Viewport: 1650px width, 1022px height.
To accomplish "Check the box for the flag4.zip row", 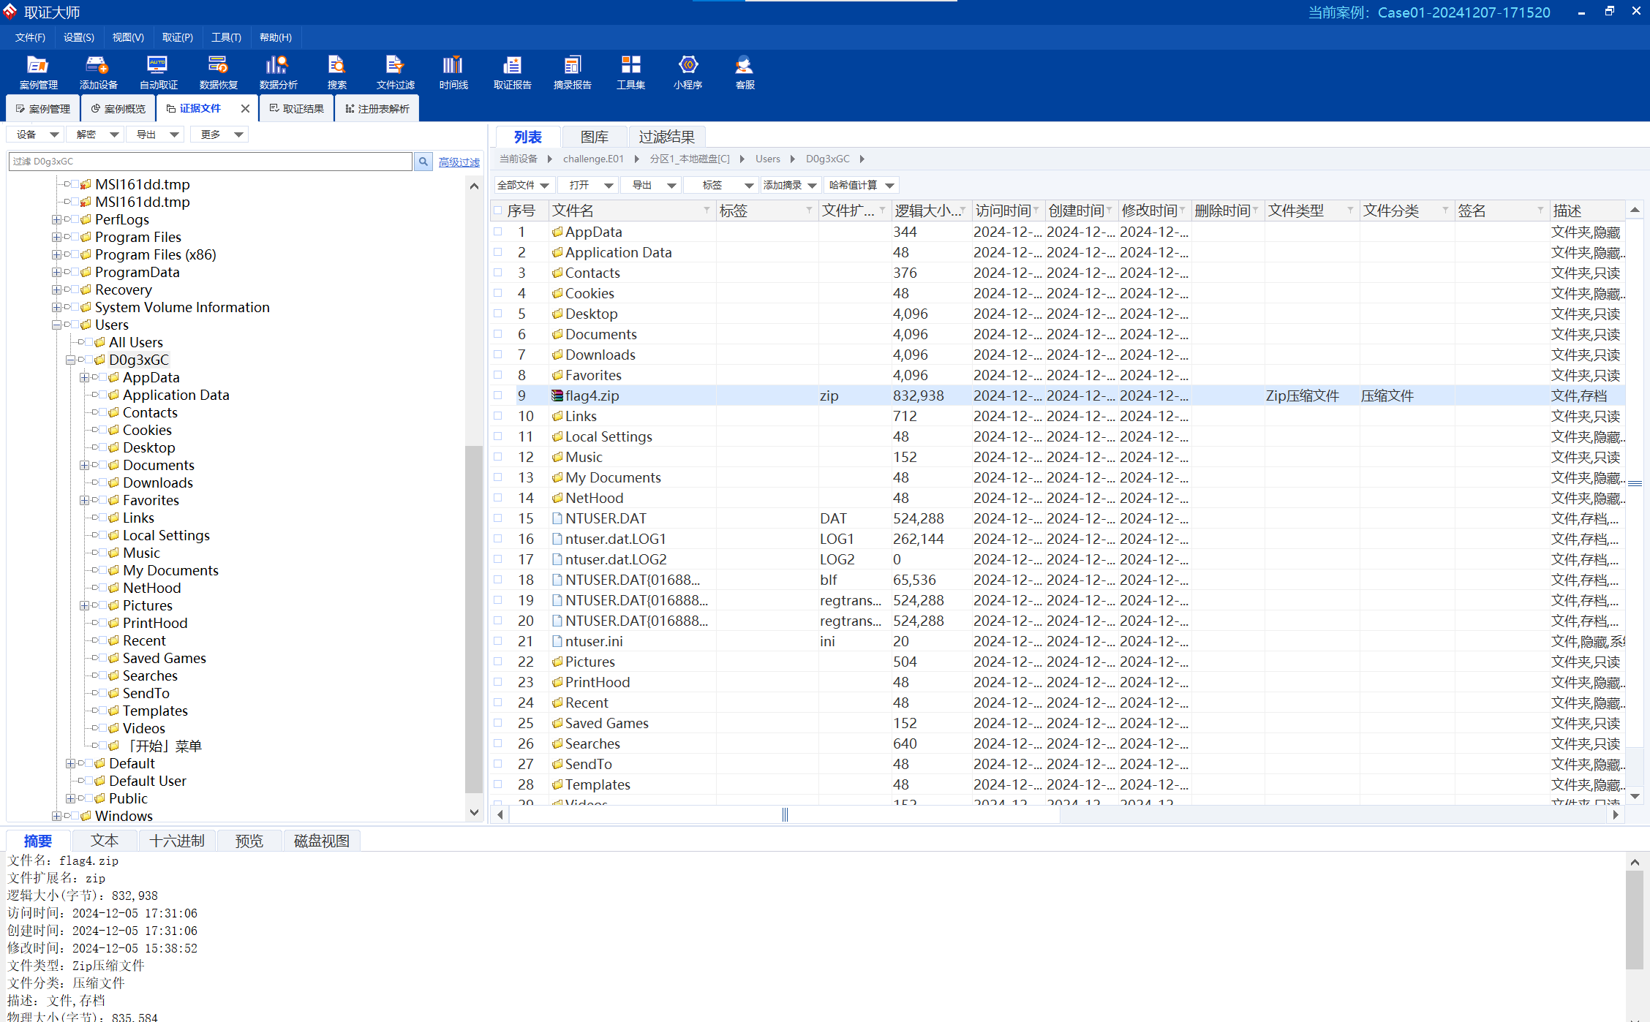I will 498,395.
